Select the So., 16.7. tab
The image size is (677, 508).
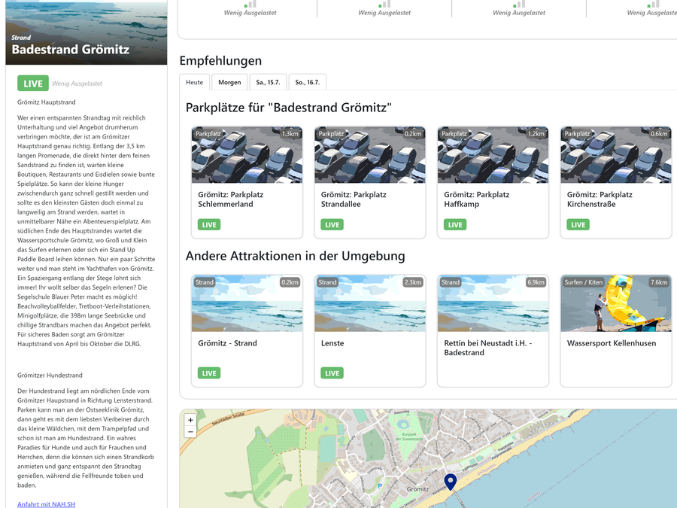(x=307, y=82)
